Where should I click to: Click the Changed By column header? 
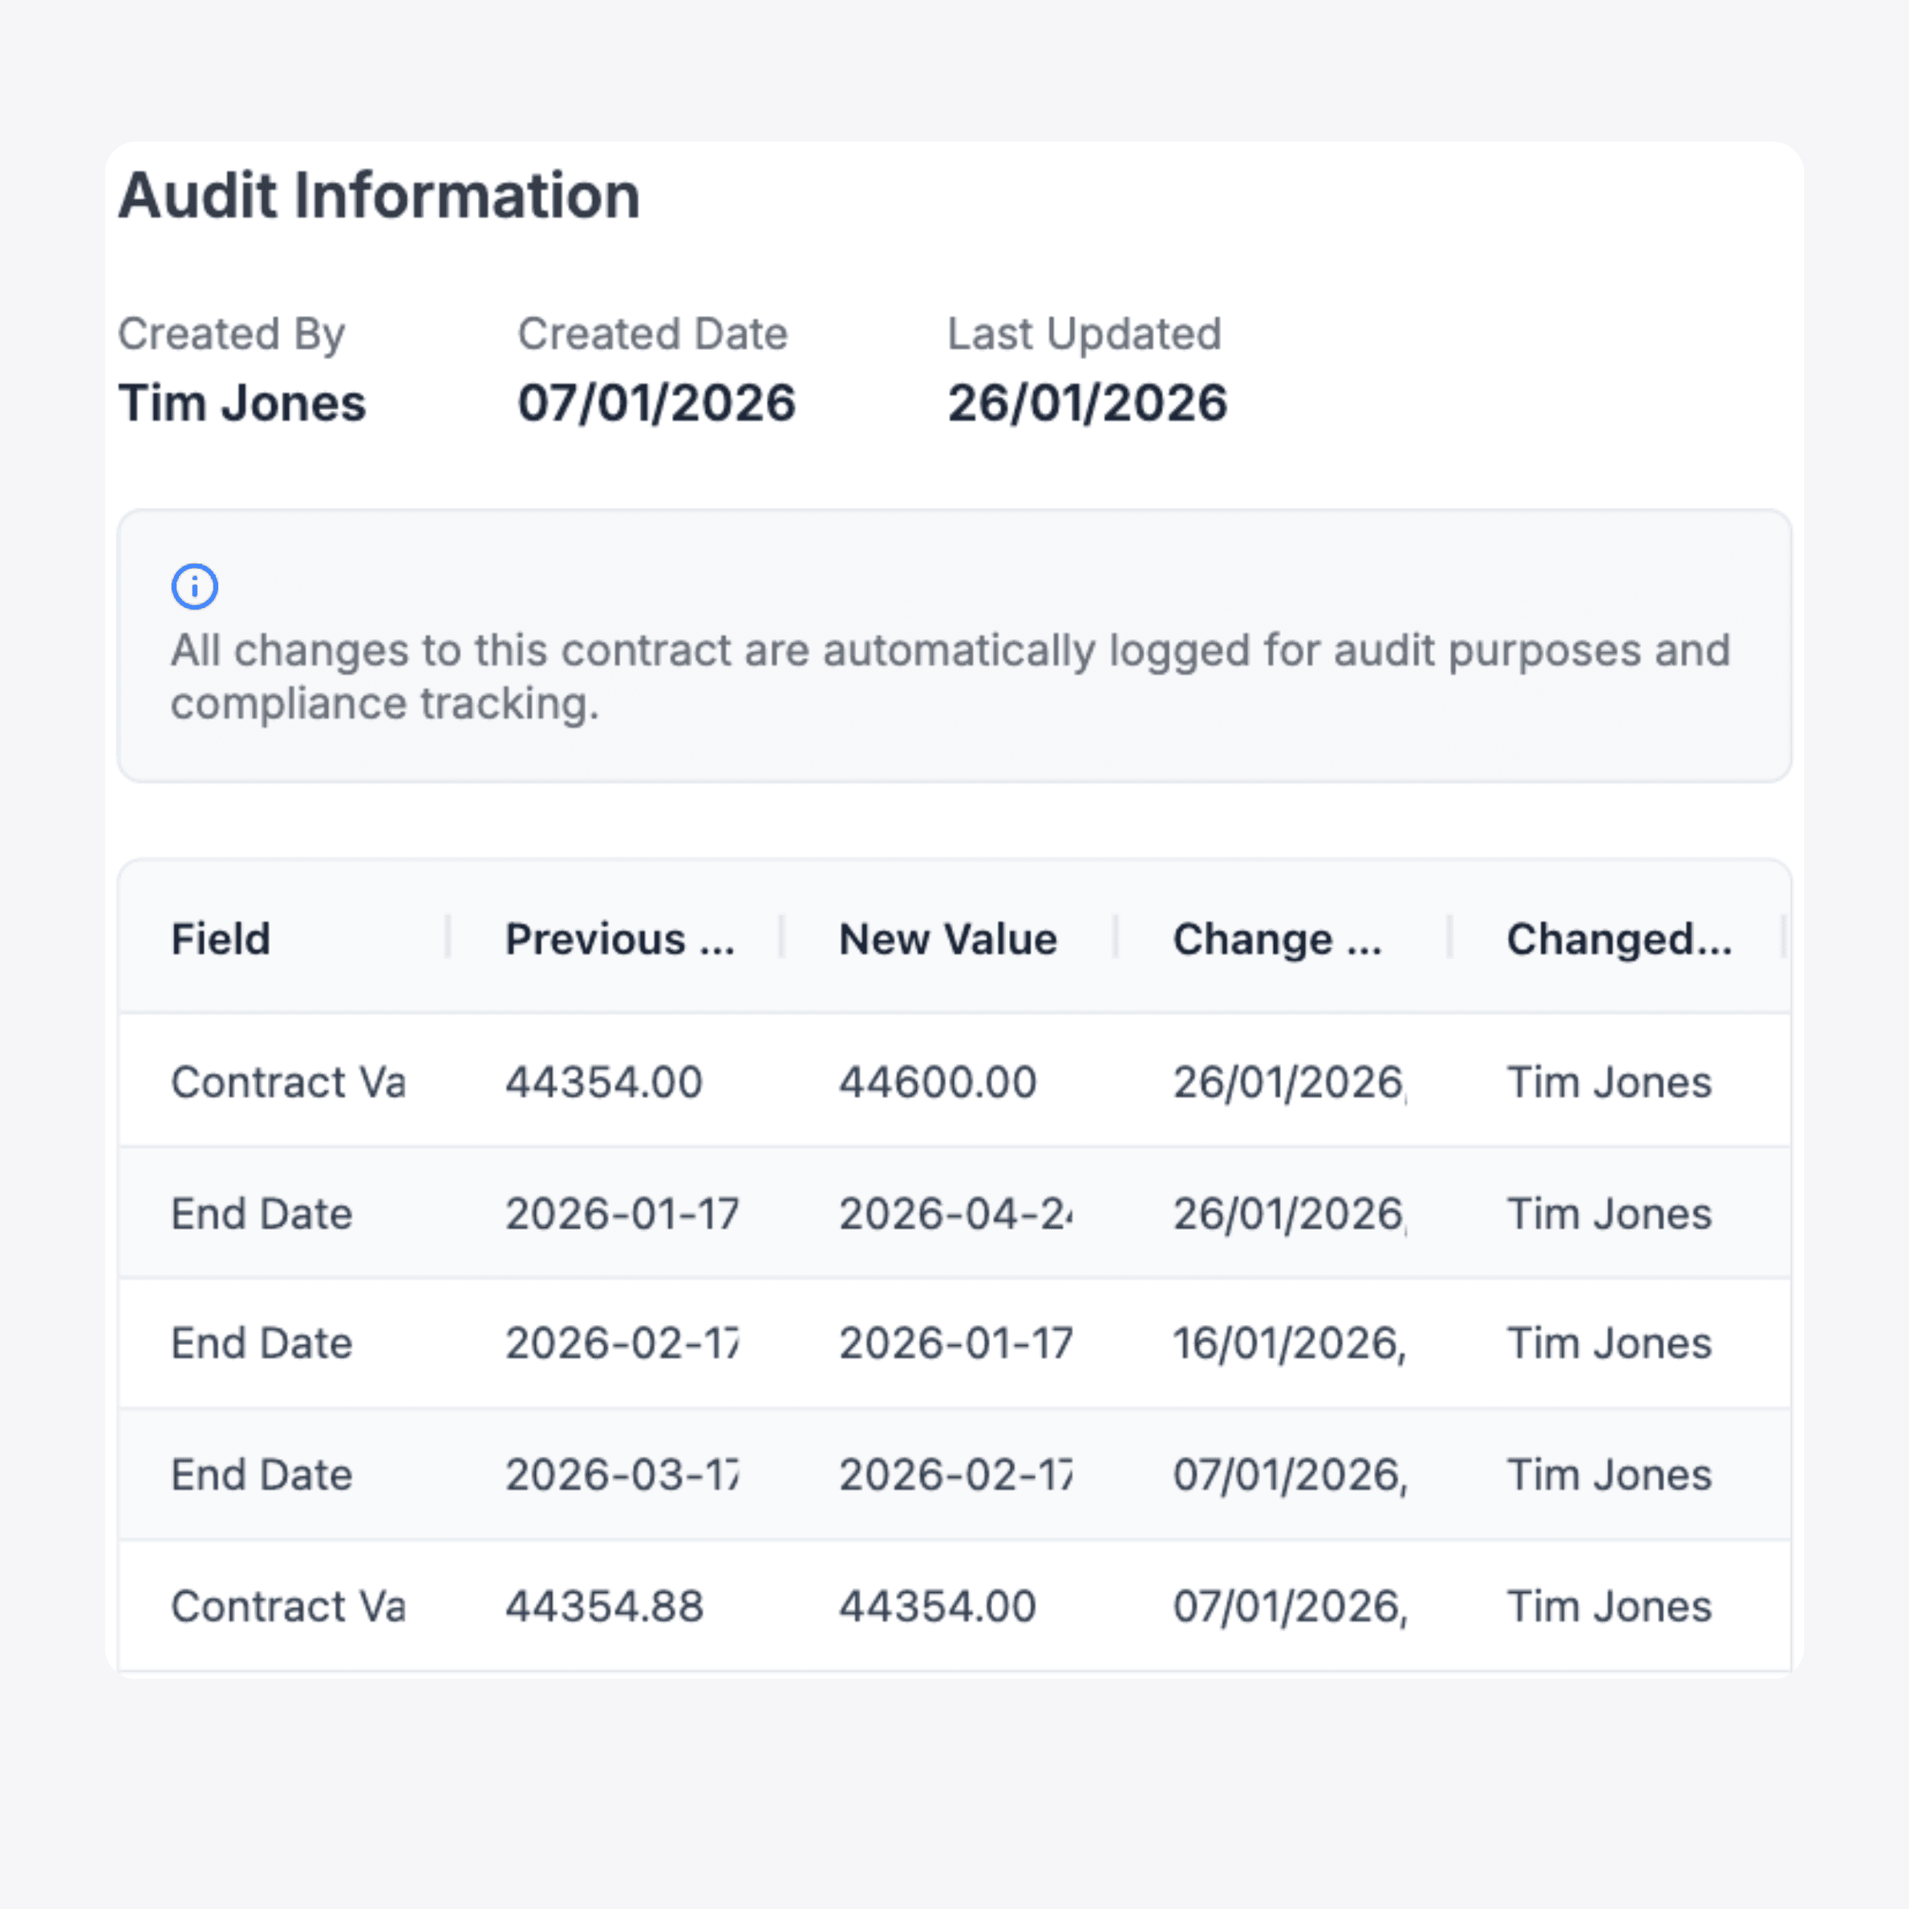click(1619, 938)
